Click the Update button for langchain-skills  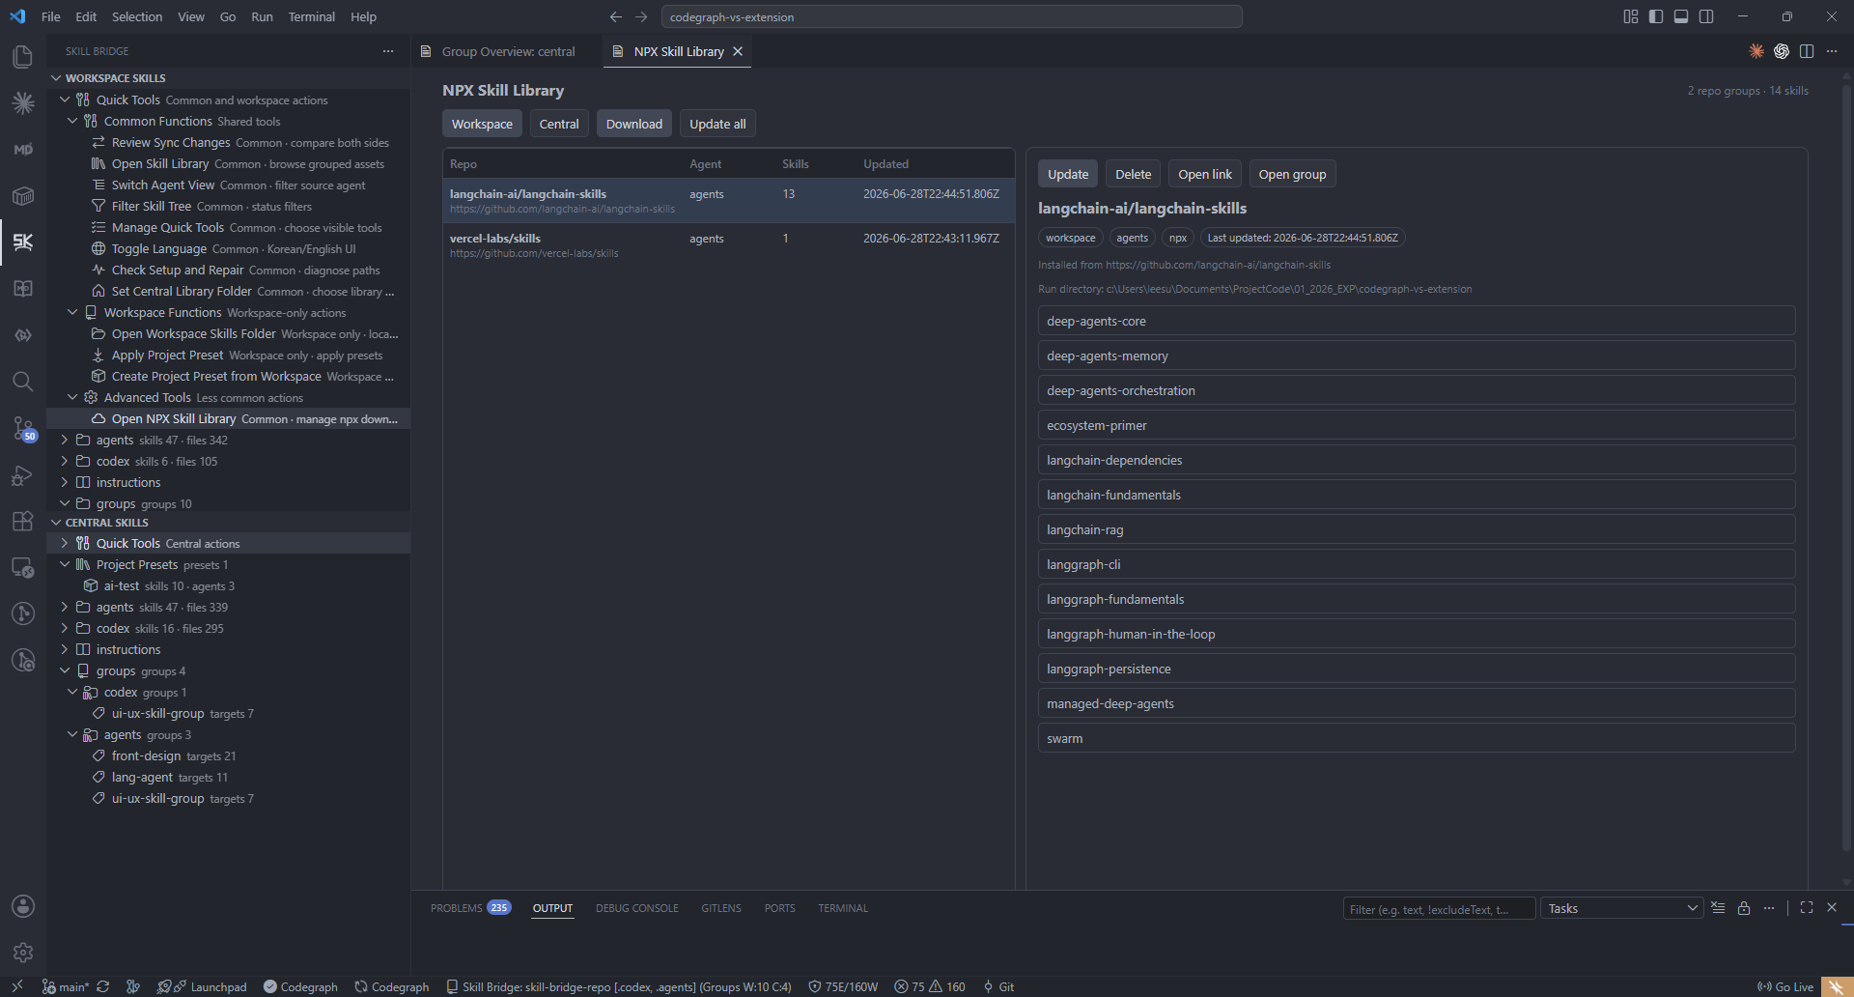click(x=1068, y=174)
